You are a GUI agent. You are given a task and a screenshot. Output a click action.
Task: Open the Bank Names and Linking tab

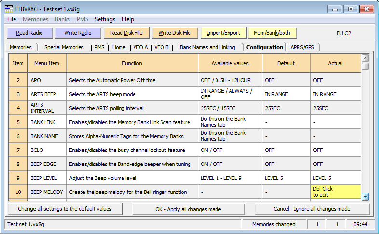[x=207, y=47]
